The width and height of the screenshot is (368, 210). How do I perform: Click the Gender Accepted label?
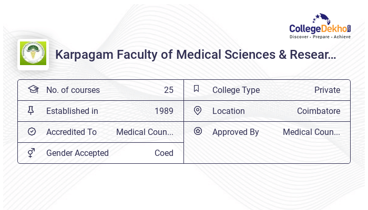77,153
